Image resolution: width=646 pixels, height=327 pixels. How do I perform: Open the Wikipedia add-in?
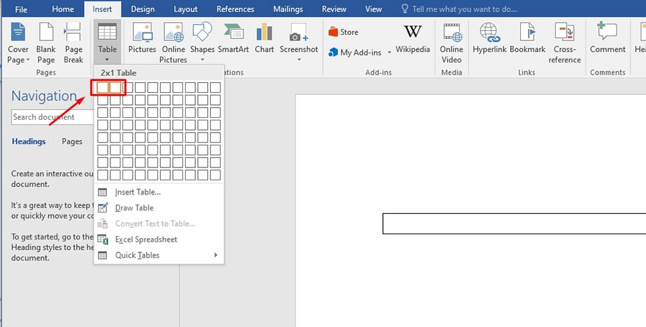412,32
